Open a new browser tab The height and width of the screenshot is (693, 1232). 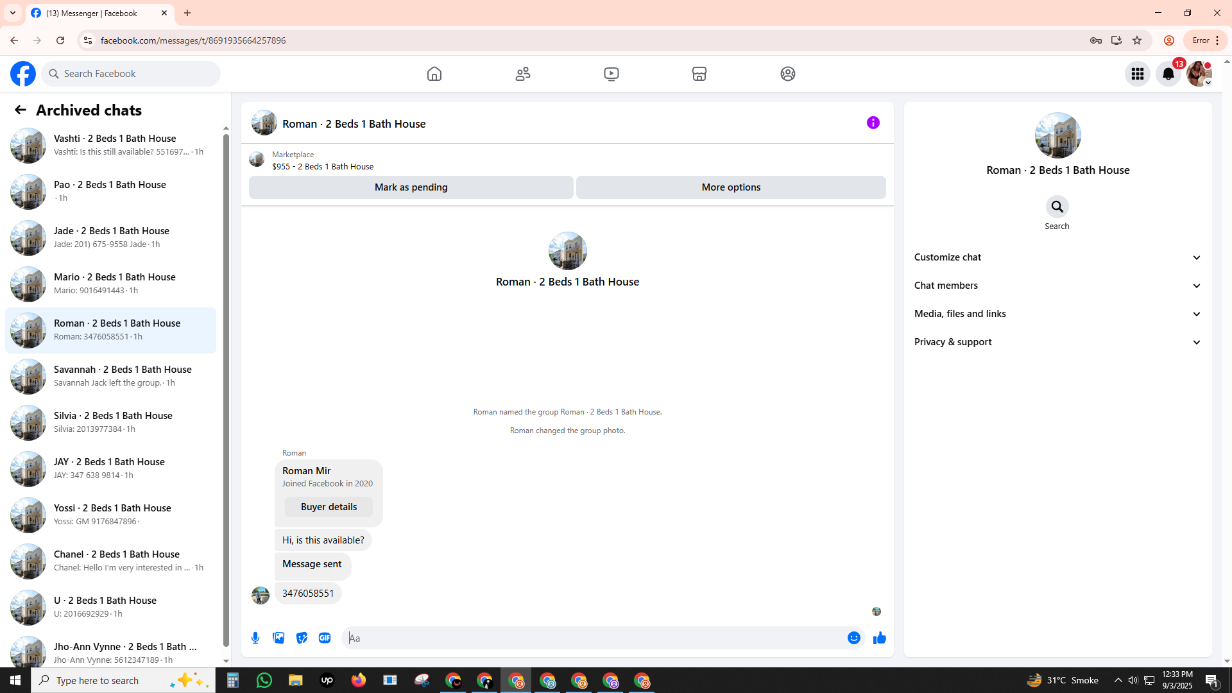pyautogui.click(x=187, y=13)
